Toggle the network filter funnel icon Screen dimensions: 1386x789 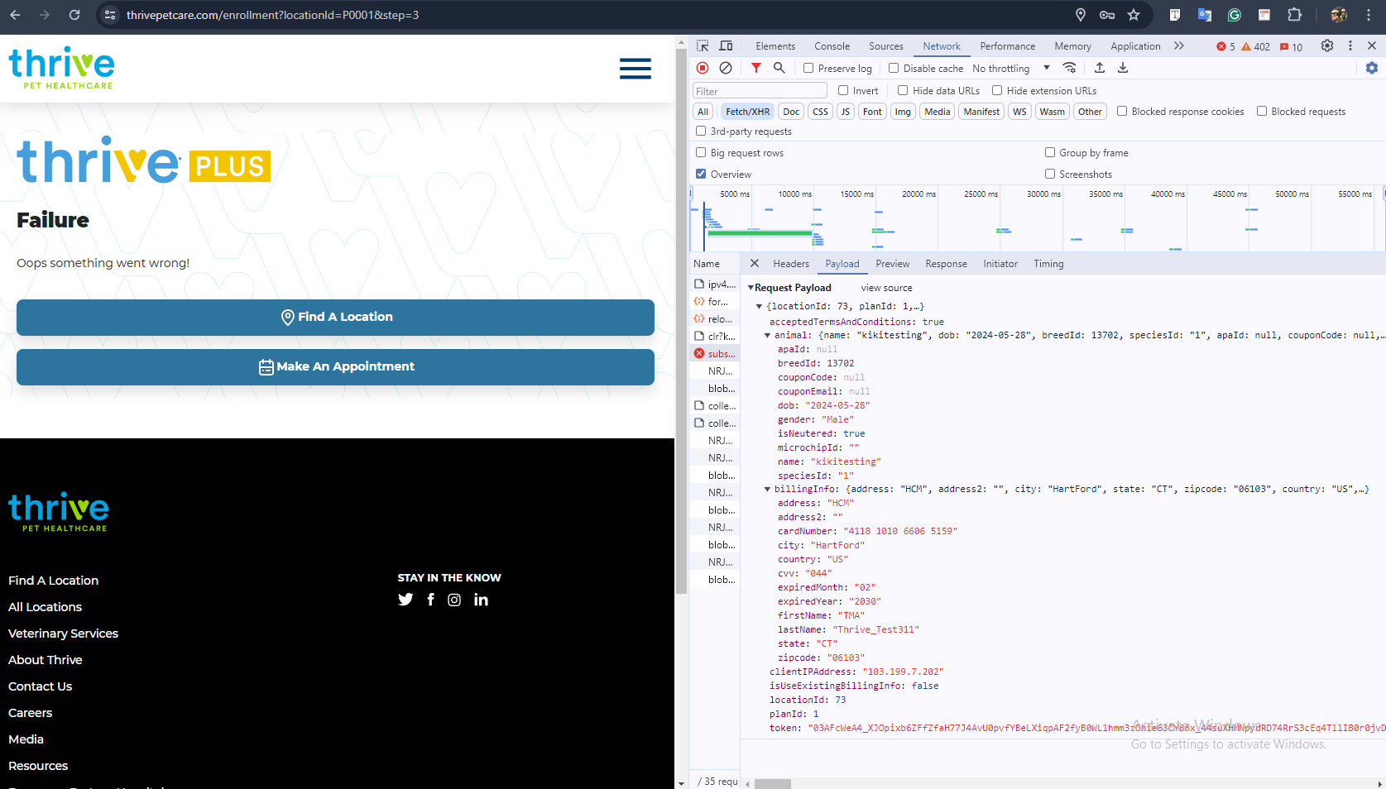(755, 68)
